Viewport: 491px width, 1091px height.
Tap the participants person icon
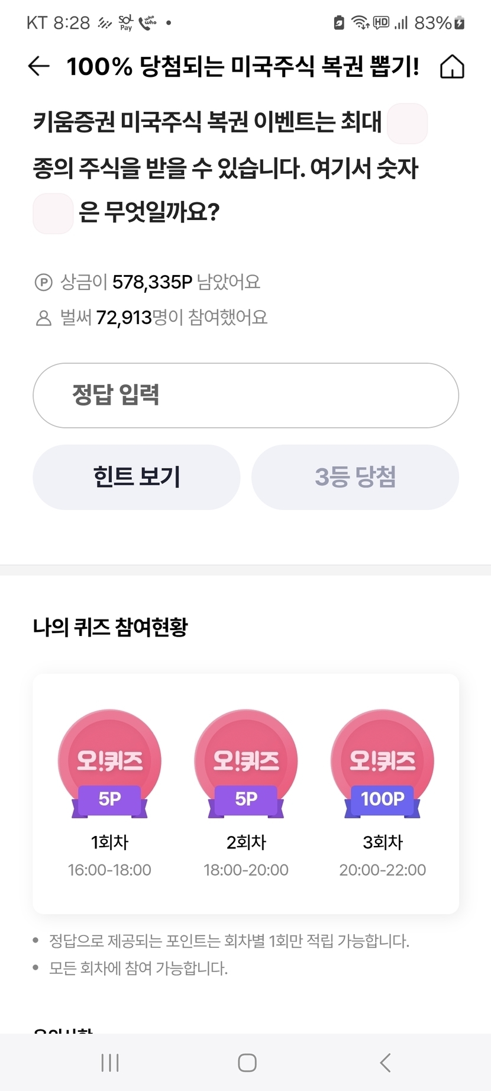(44, 318)
